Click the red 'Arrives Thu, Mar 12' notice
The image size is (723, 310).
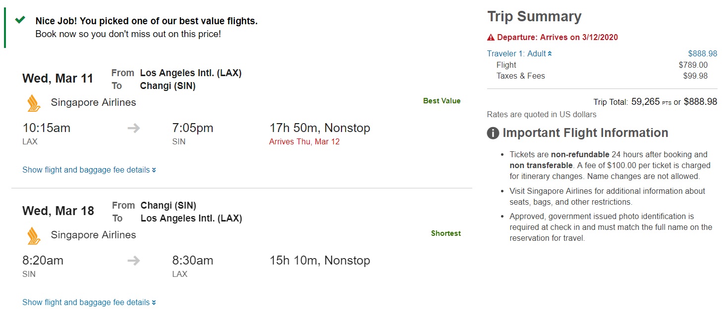pyautogui.click(x=304, y=142)
